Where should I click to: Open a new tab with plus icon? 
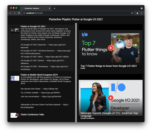click(x=54, y=8)
